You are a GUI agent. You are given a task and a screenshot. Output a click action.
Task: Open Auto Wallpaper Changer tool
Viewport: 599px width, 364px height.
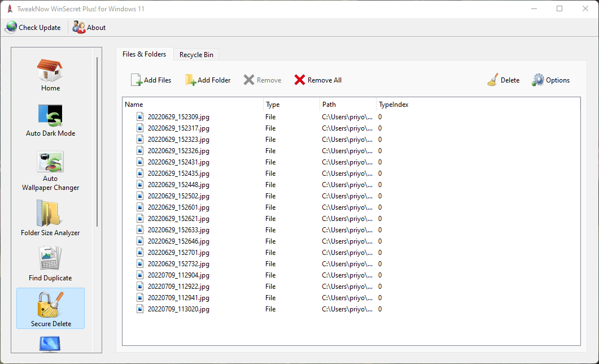click(x=50, y=171)
